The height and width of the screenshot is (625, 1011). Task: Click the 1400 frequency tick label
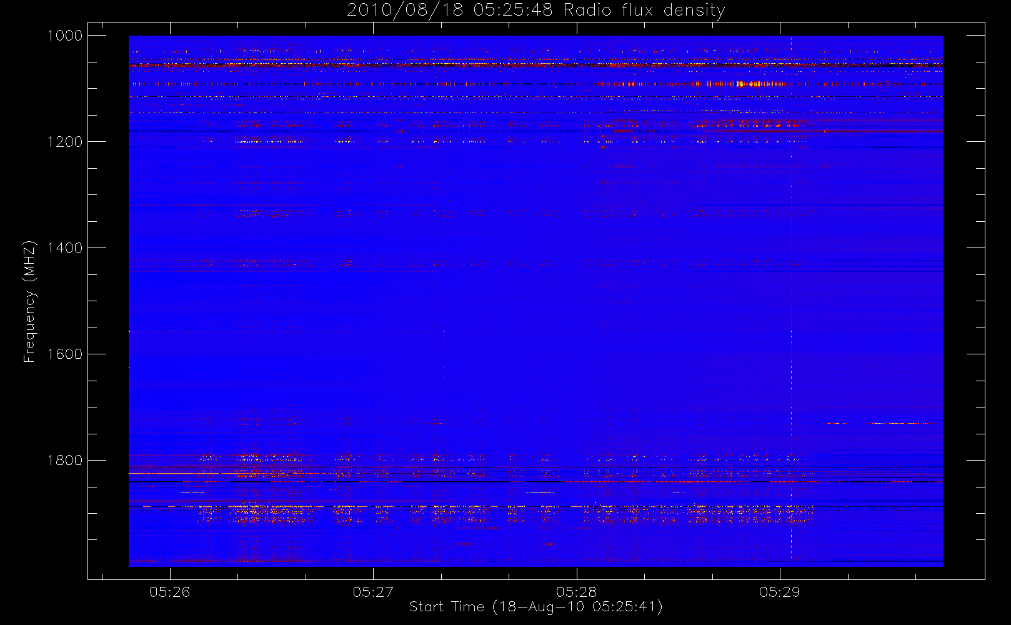pyautogui.click(x=65, y=248)
